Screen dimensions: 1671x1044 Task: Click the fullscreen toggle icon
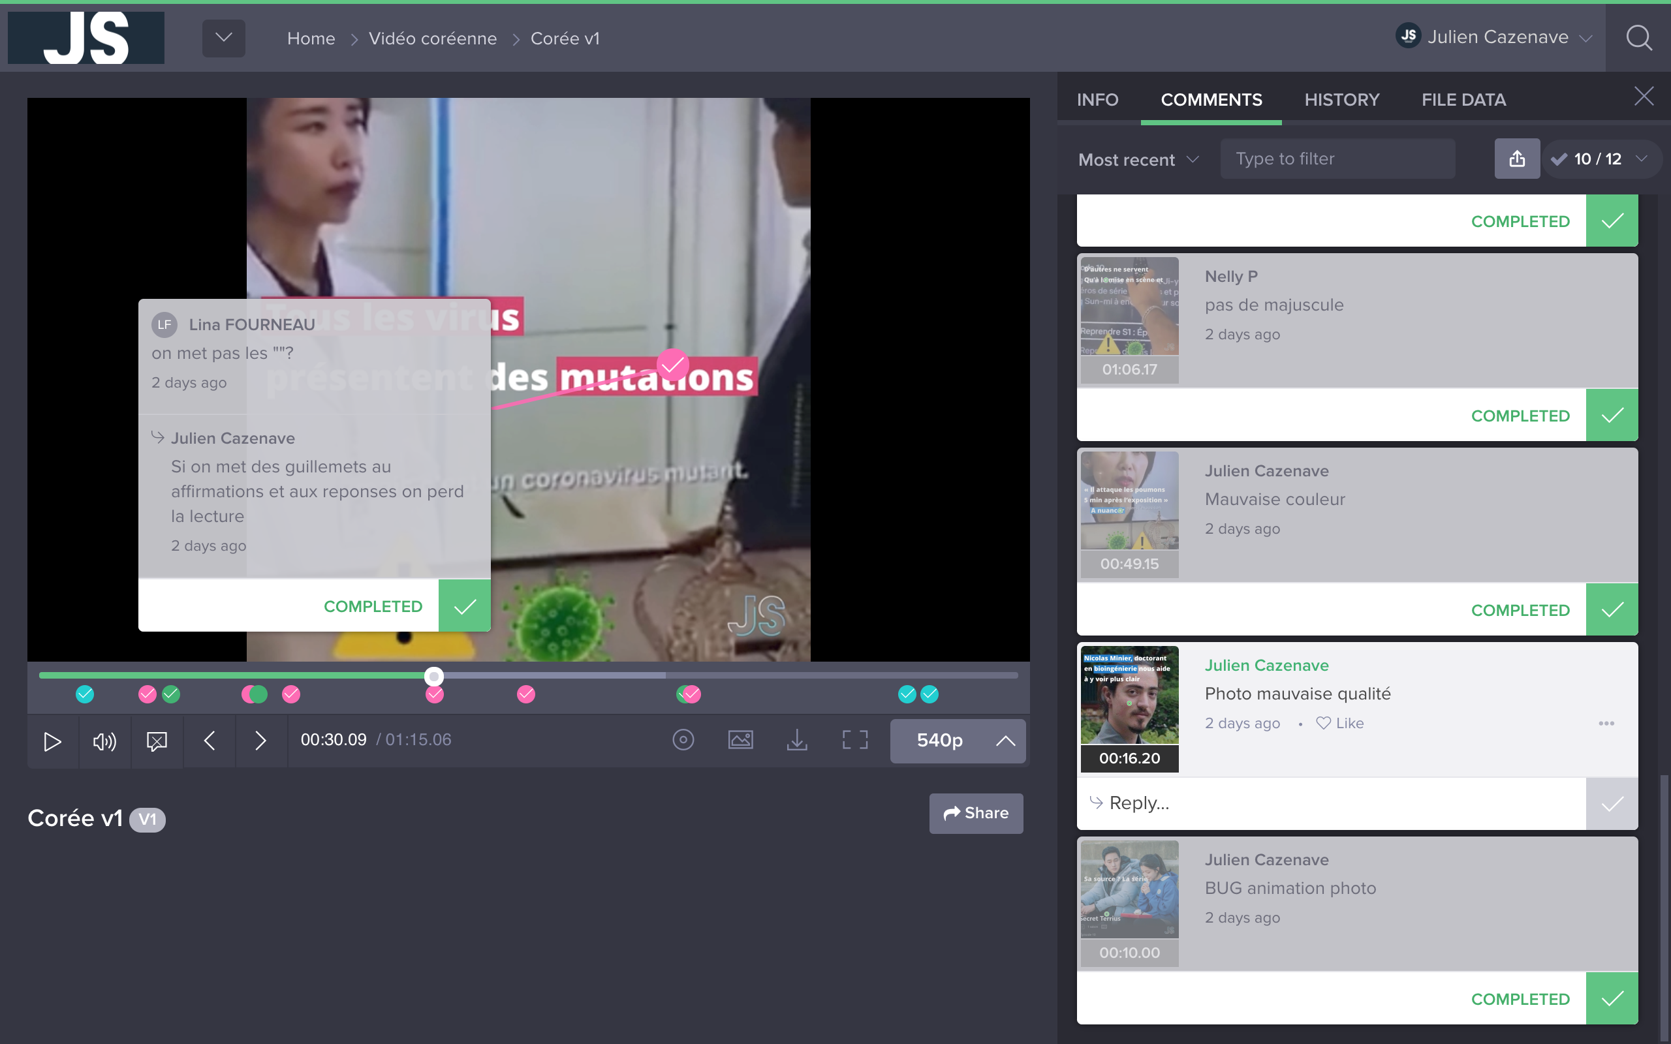pyautogui.click(x=855, y=740)
